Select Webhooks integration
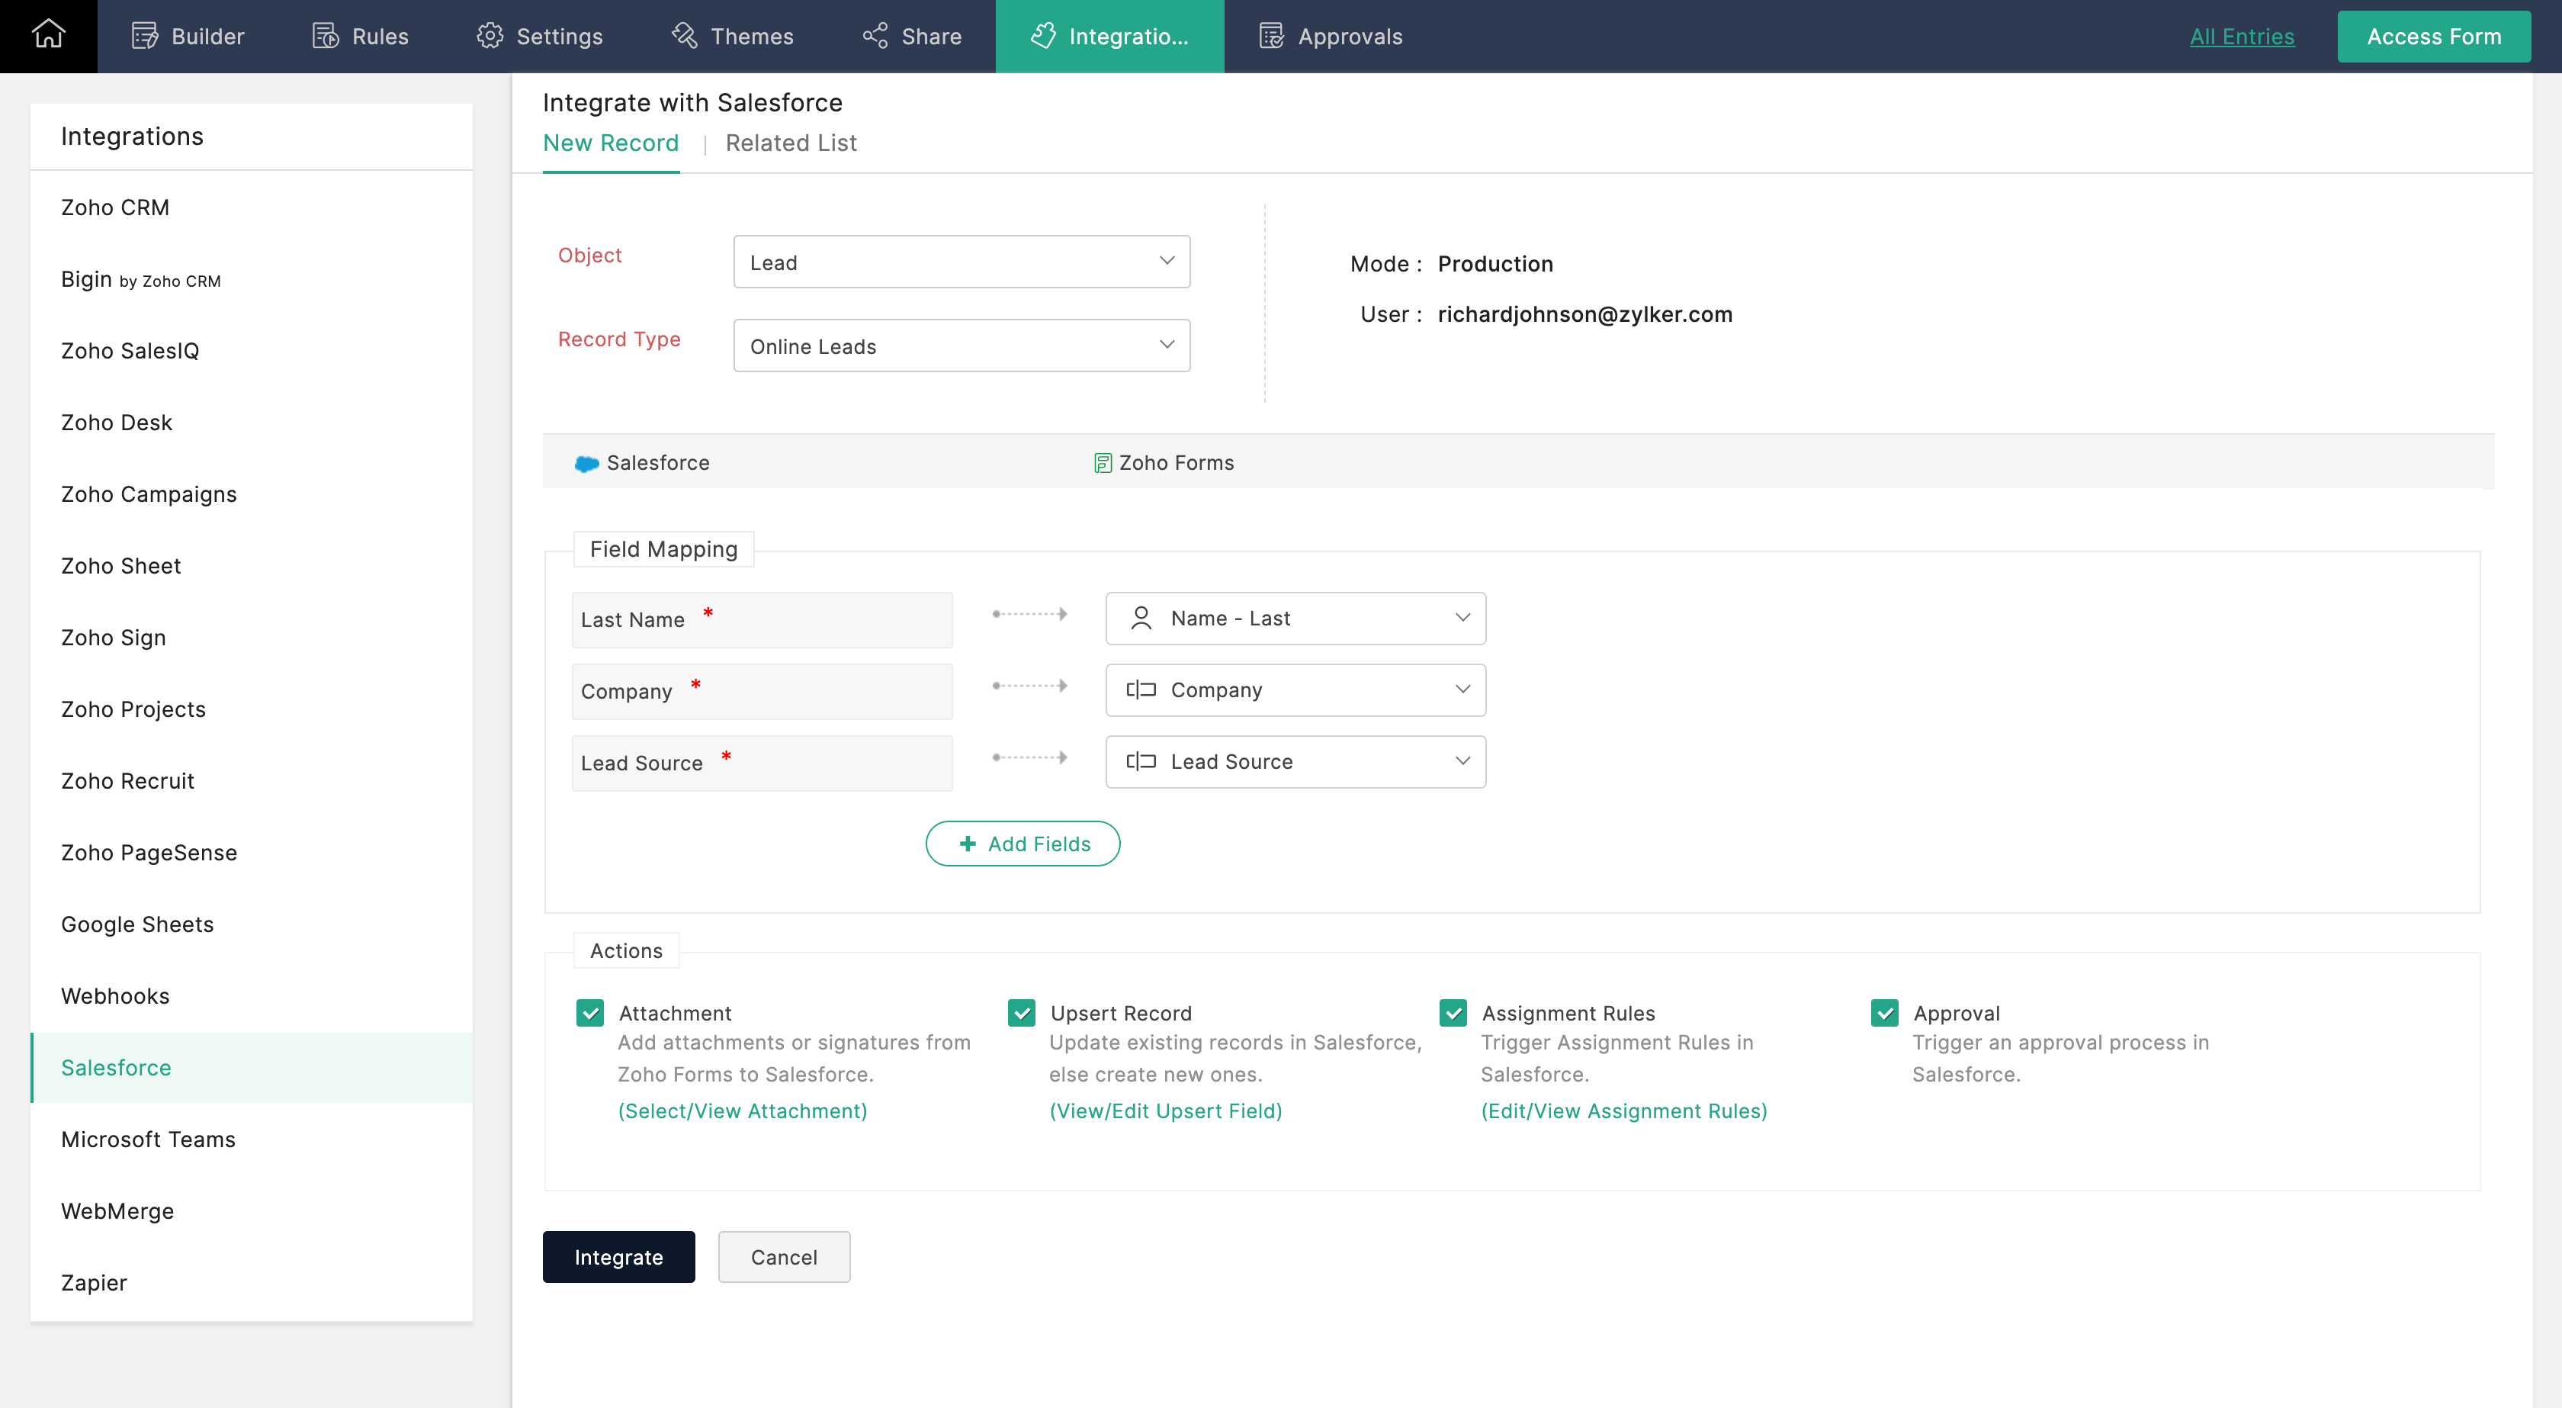The width and height of the screenshot is (2562, 1408). click(x=252, y=995)
